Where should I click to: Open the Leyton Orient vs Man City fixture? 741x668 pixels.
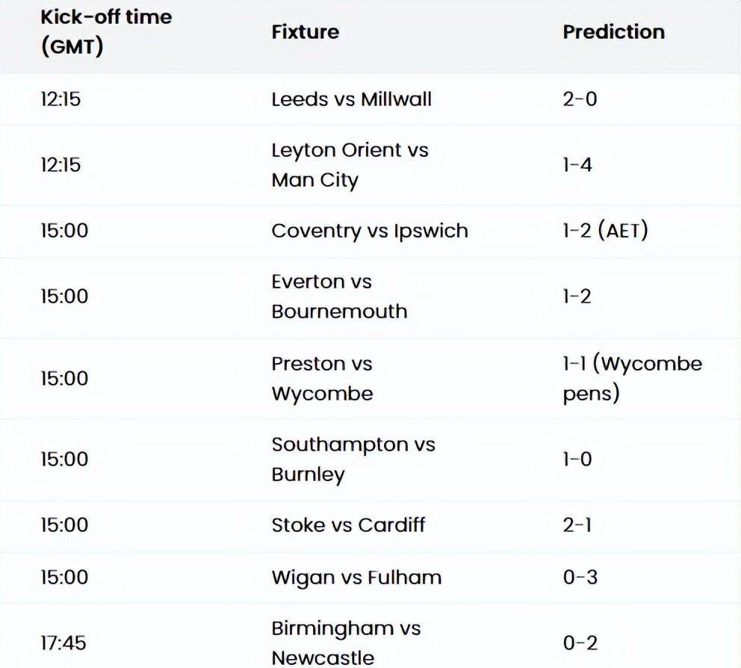350,165
